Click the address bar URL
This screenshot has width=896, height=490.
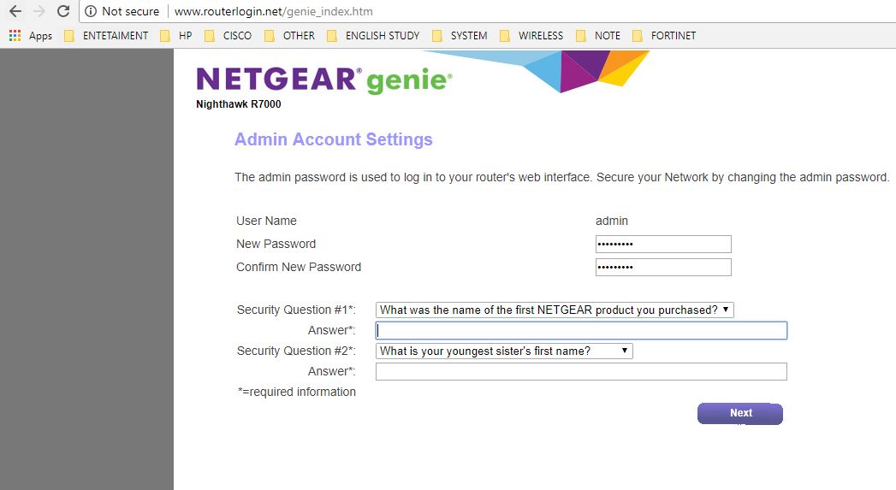point(273,11)
